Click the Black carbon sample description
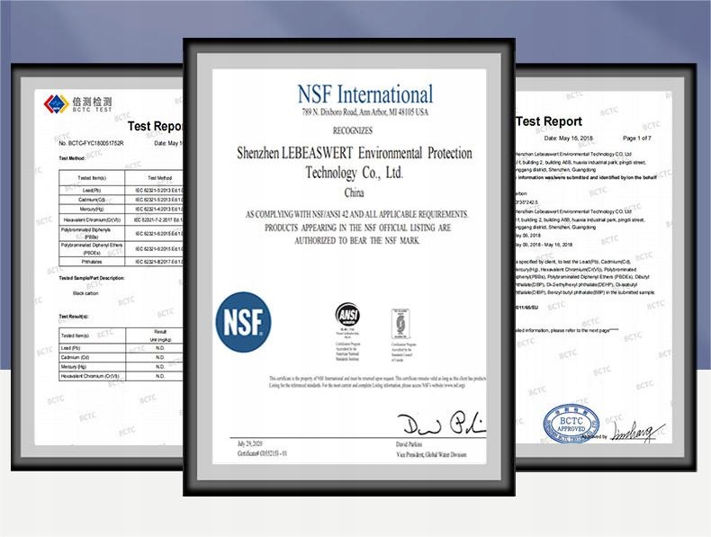Viewport: 711px width, 537px height. point(85,293)
